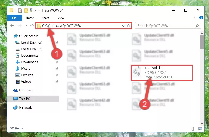This screenshot has width=209, height=137.
Task: Click the pin icon beside Music
Action: [57, 68]
